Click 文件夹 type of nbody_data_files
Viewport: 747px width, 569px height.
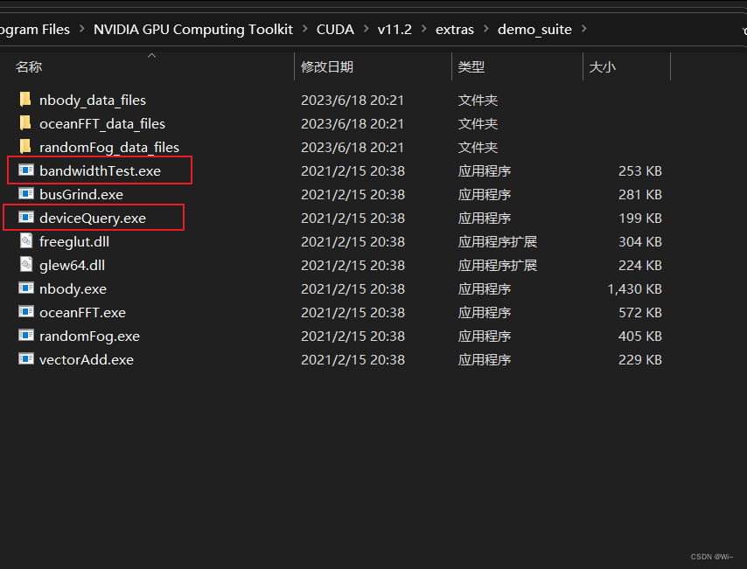point(478,100)
